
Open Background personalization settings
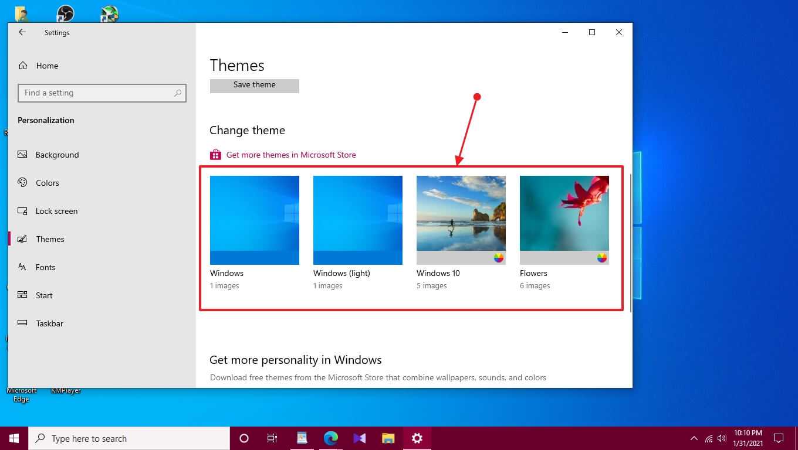(57, 155)
